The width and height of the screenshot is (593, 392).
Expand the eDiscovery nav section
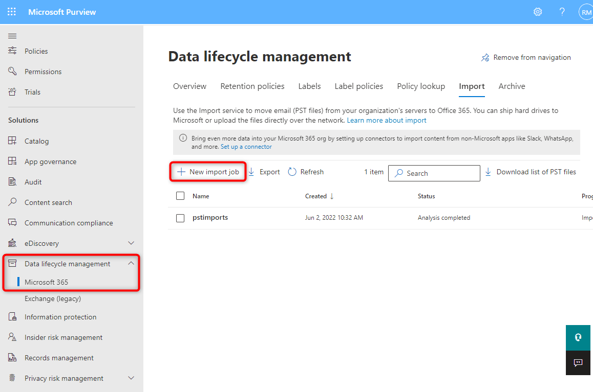131,243
